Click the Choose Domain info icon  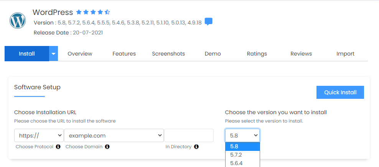(x=107, y=146)
